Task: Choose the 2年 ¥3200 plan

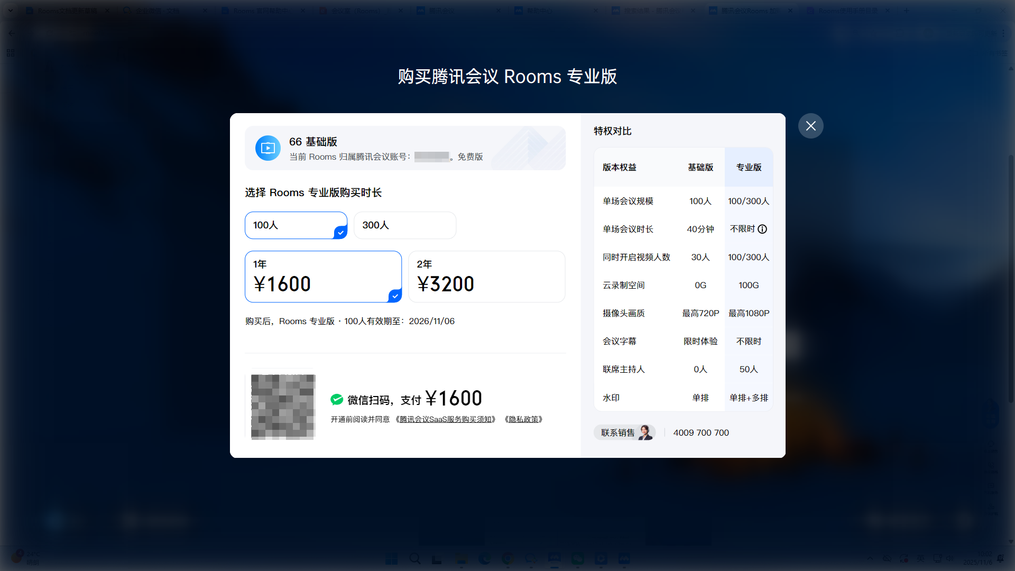Action: [x=486, y=277]
